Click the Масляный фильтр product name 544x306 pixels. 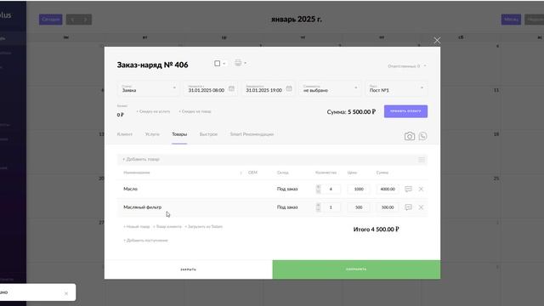[142, 207]
